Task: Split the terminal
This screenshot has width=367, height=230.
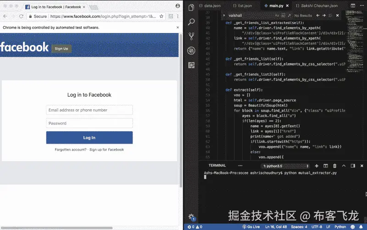Action: point(326,166)
